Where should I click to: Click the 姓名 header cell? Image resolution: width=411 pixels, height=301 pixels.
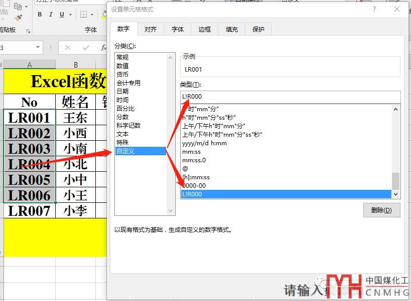click(75, 102)
